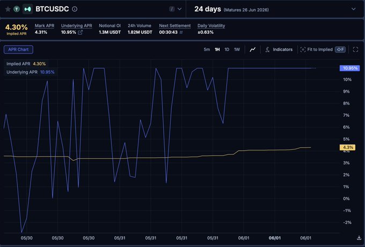Select the 1W timeframe
This screenshot has height=247, width=365.
click(237, 49)
